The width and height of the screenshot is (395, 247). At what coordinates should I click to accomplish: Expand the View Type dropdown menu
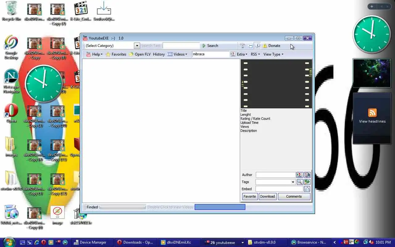[x=273, y=54]
